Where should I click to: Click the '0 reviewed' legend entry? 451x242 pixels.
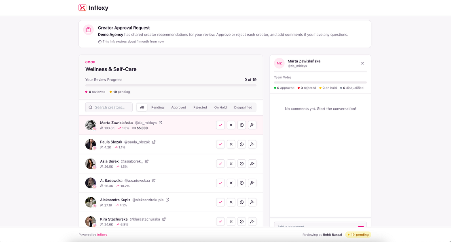pos(95,92)
